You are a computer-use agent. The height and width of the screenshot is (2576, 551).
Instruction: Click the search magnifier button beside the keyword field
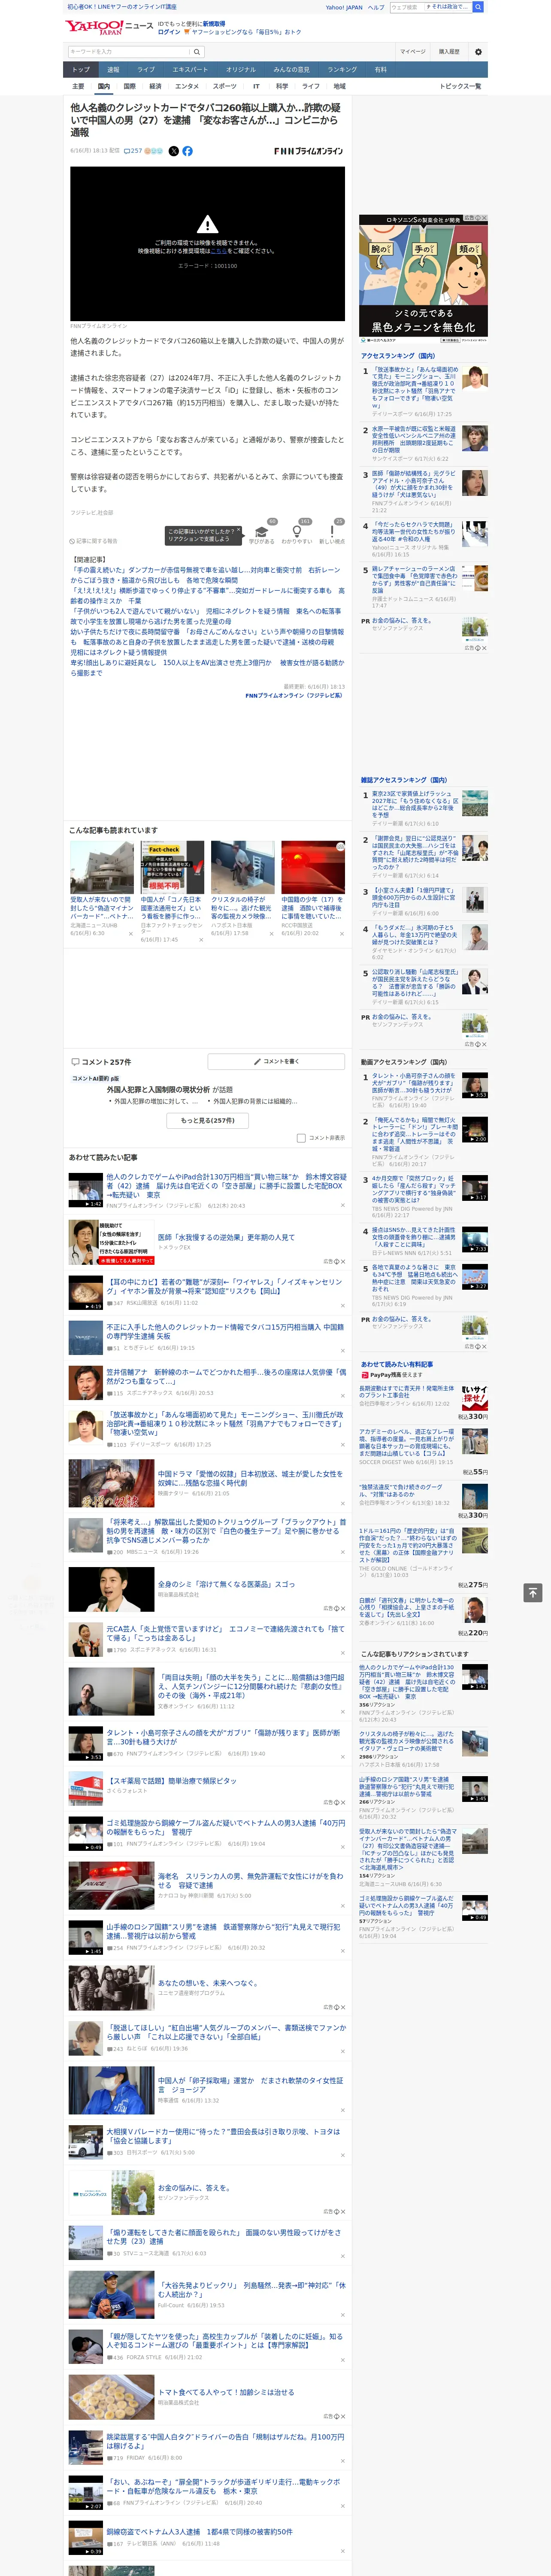click(197, 52)
